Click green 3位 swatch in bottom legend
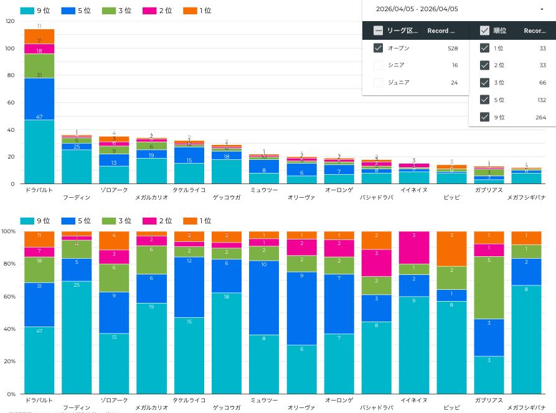The height and width of the screenshot is (413, 556). tap(108, 221)
